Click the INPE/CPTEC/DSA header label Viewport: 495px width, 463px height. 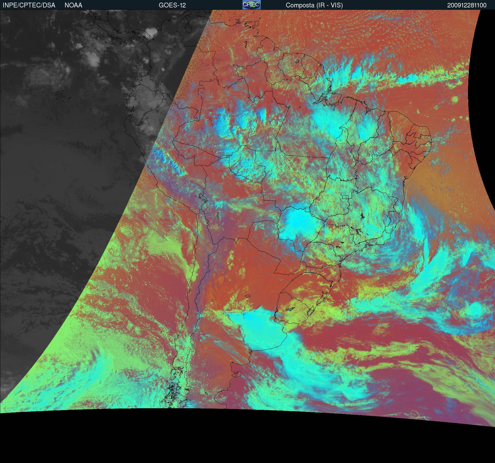point(29,5)
